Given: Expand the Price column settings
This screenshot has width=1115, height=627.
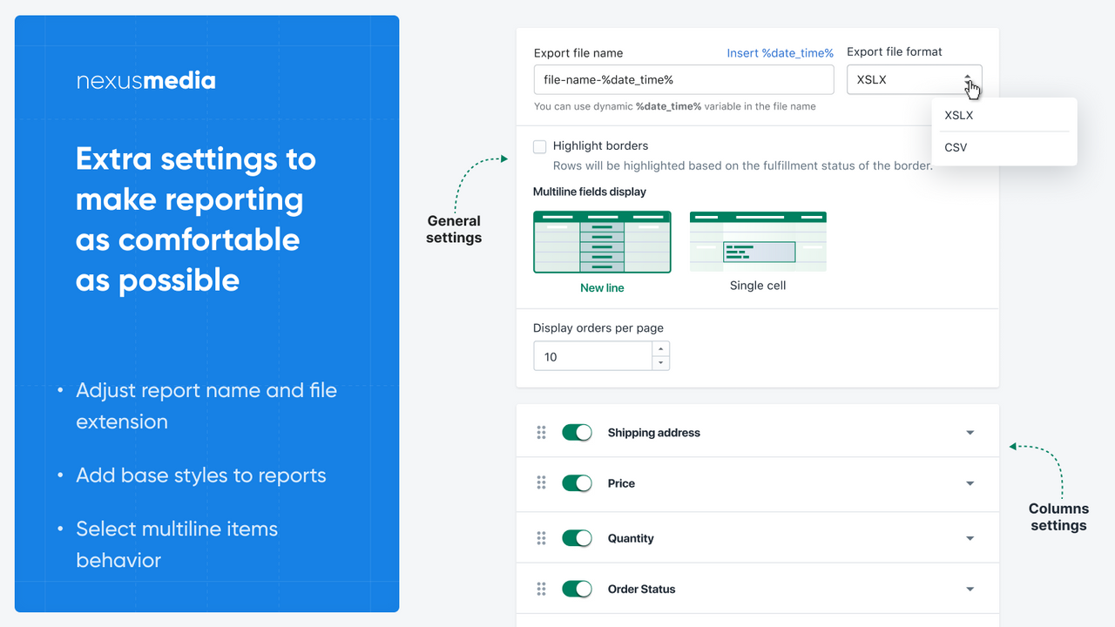Looking at the screenshot, I should [970, 483].
